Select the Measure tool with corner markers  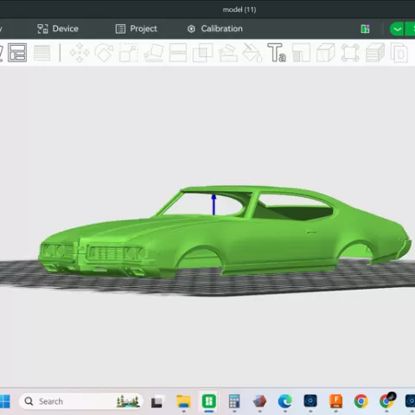point(350,53)
